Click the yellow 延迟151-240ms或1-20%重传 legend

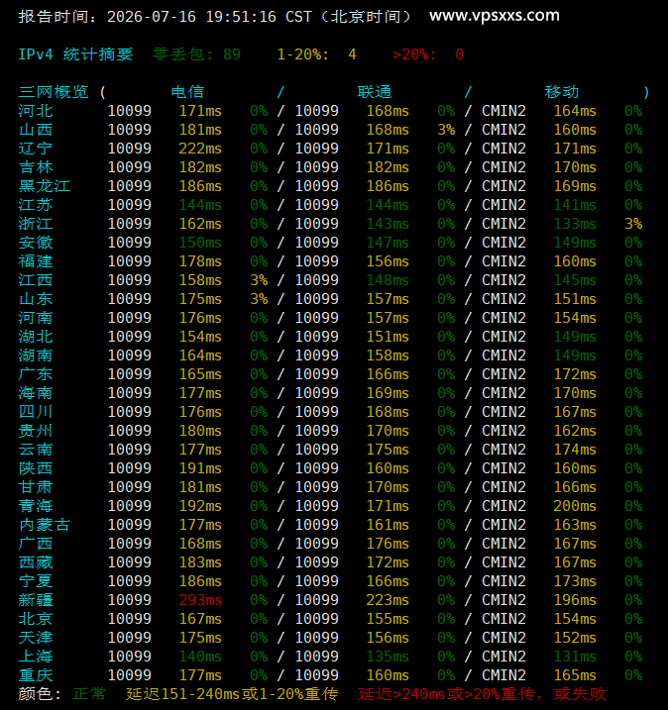(x=232, y=694)
